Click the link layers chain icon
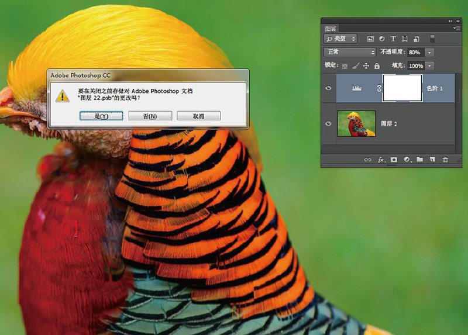 pyautogui.click(x=368, y=159)
